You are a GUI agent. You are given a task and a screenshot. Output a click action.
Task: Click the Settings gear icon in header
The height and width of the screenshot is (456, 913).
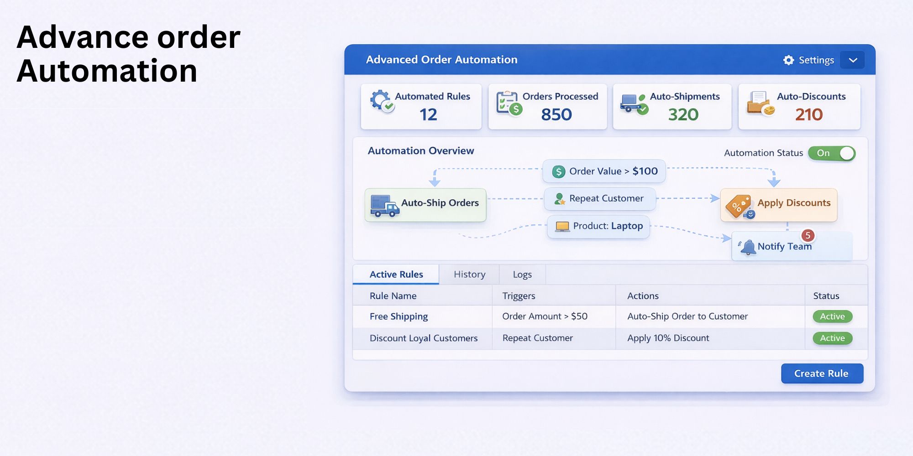tap(788, 60)
